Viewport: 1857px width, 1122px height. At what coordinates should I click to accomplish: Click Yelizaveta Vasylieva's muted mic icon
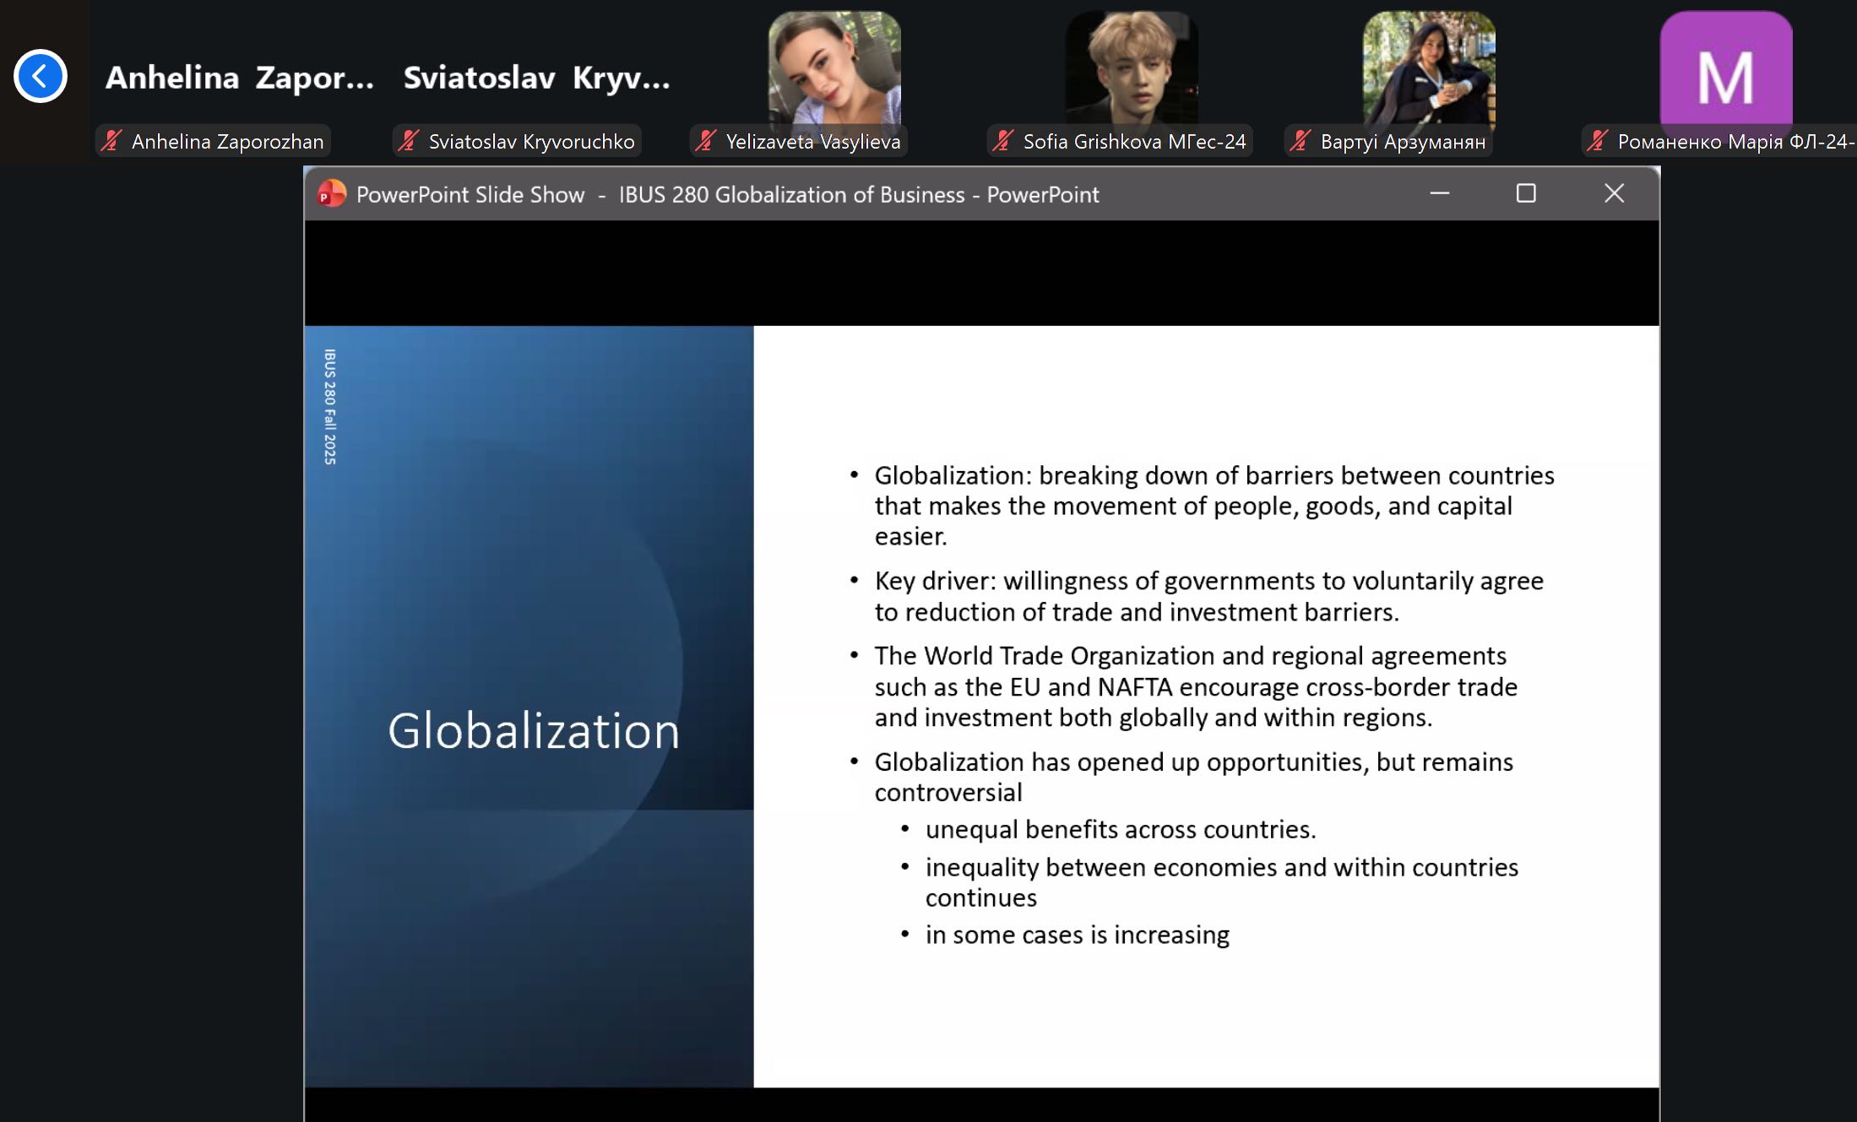pyautogui.click(x=706, y=141)
